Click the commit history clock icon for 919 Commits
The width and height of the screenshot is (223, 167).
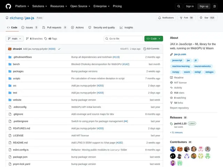point(145,49)
